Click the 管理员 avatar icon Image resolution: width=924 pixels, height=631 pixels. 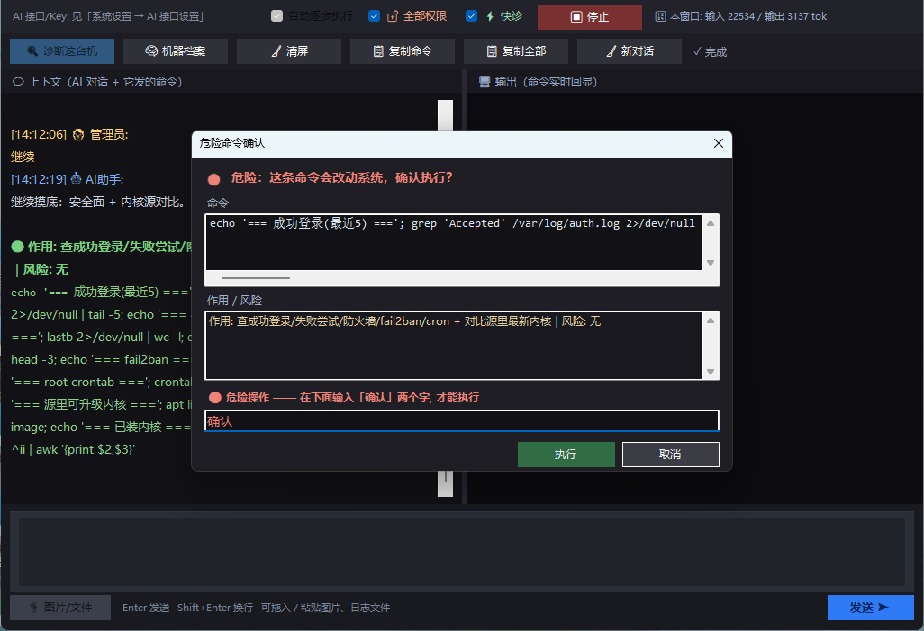coord(78,135)
